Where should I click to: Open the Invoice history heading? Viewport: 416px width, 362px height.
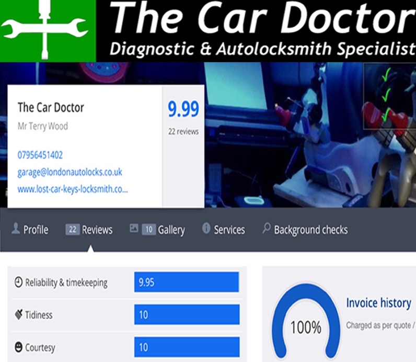point(378,303)
